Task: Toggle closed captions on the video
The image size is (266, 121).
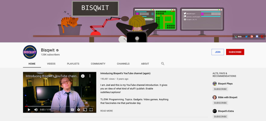Action: tap(73, 110)
